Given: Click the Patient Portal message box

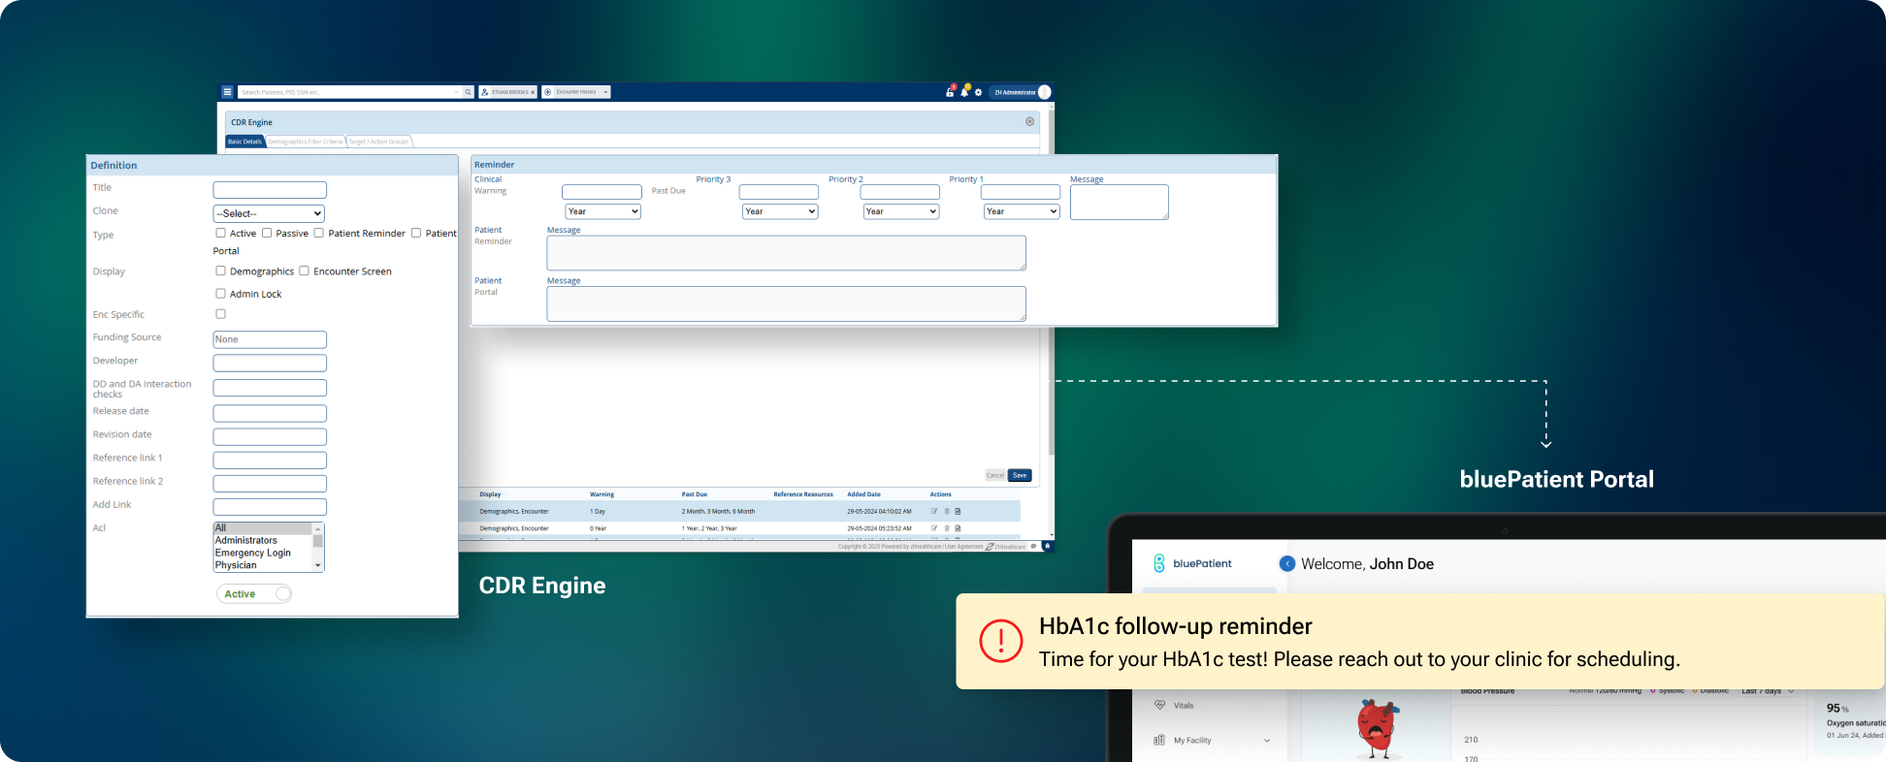Looking at the screenshot, I should pos(787,303).
